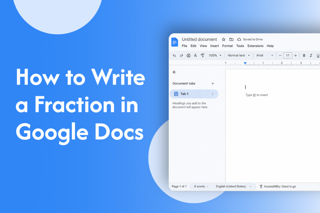This screenshot has height=213, width=320.
Task: Add a new document tab
Action: point(213,84)
